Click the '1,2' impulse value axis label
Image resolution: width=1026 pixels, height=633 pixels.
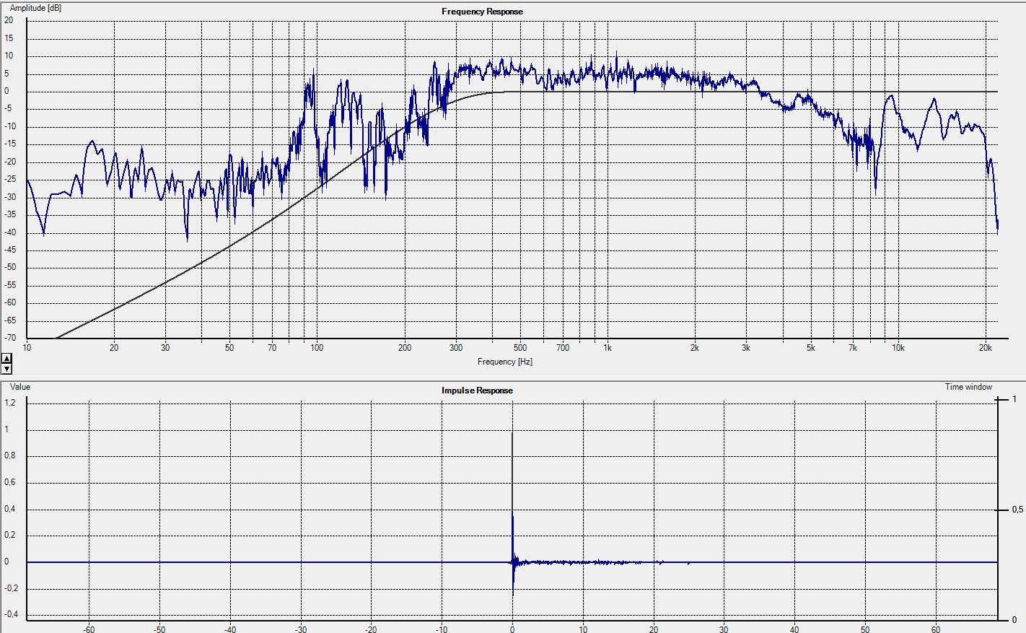pos(10,403)
